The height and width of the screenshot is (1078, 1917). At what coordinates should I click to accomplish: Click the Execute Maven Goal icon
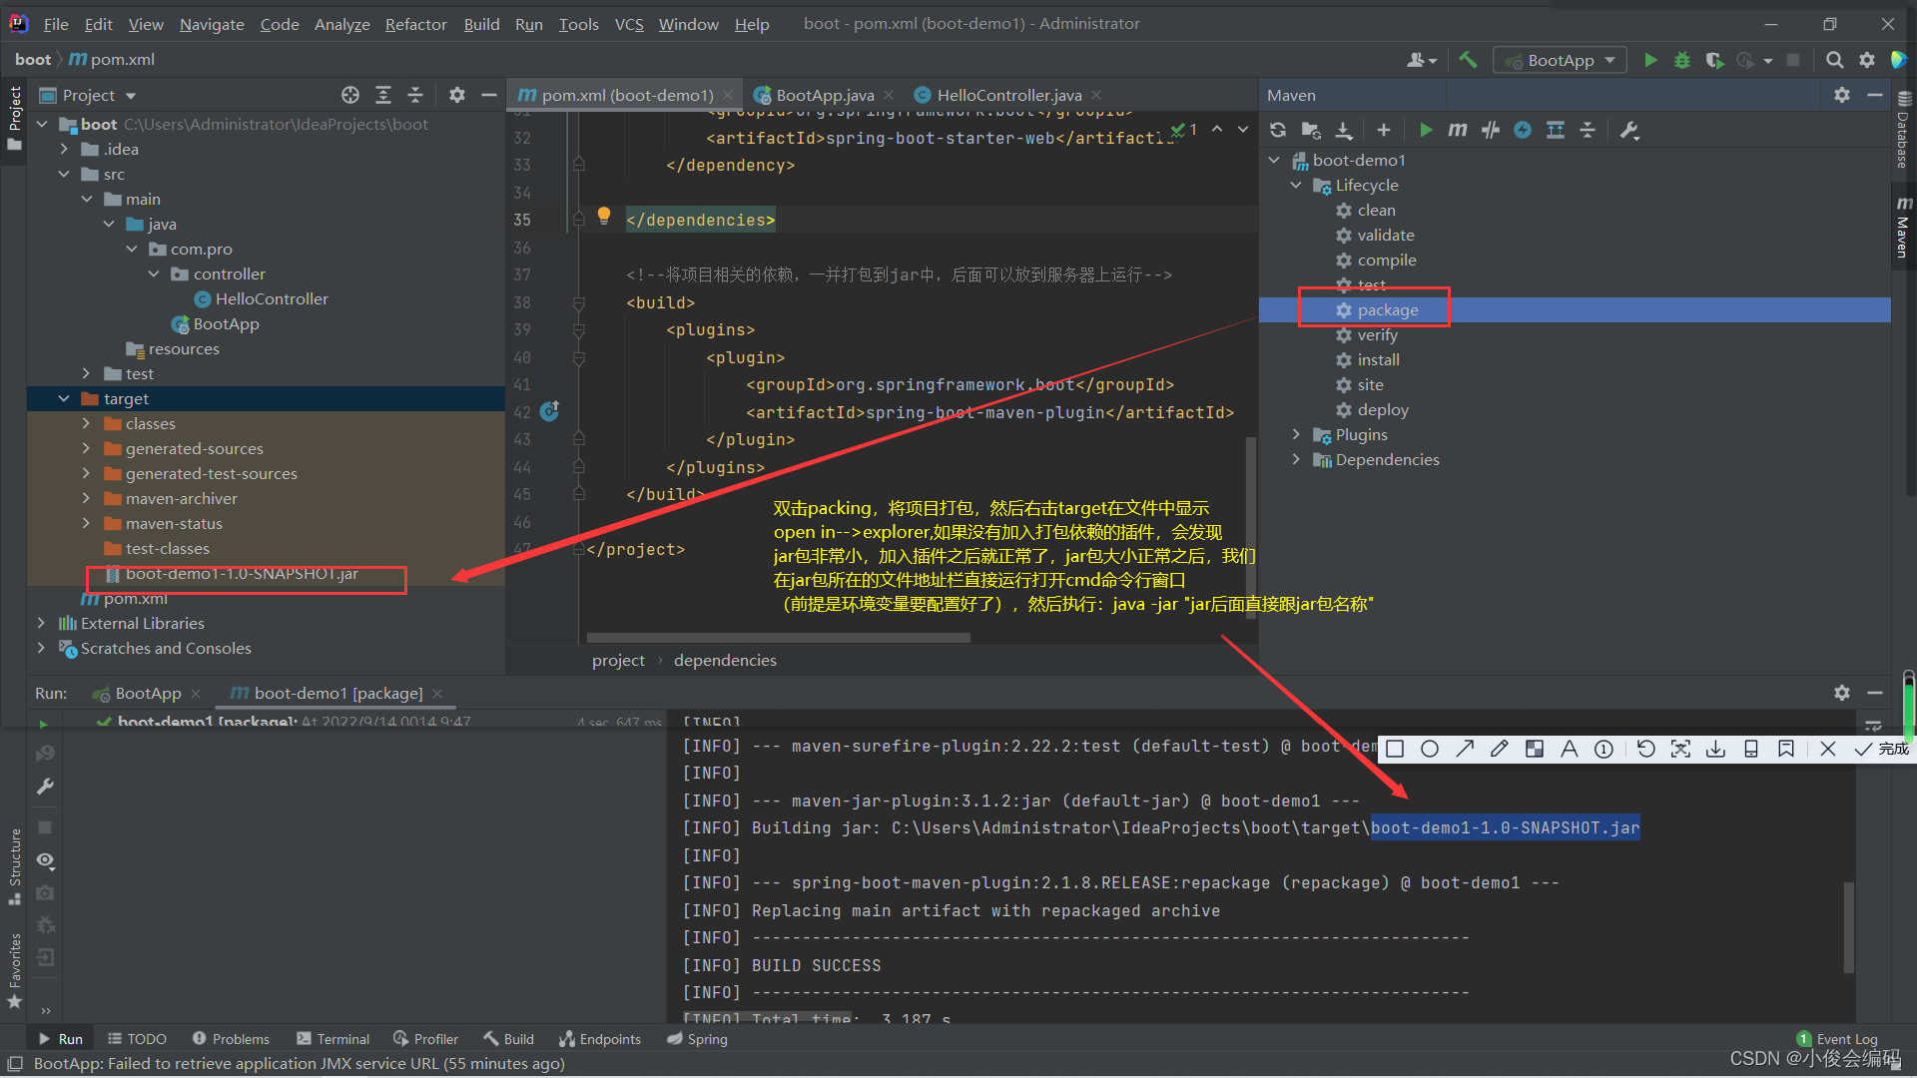point(1457,130)
